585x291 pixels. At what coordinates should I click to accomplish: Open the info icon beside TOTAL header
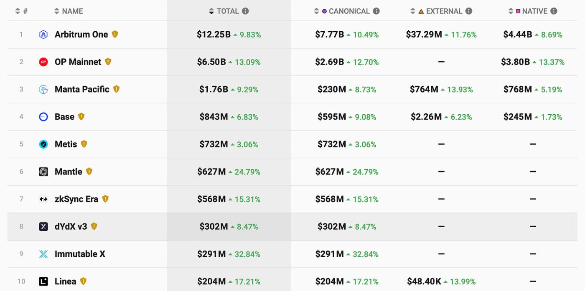point(245,11)
